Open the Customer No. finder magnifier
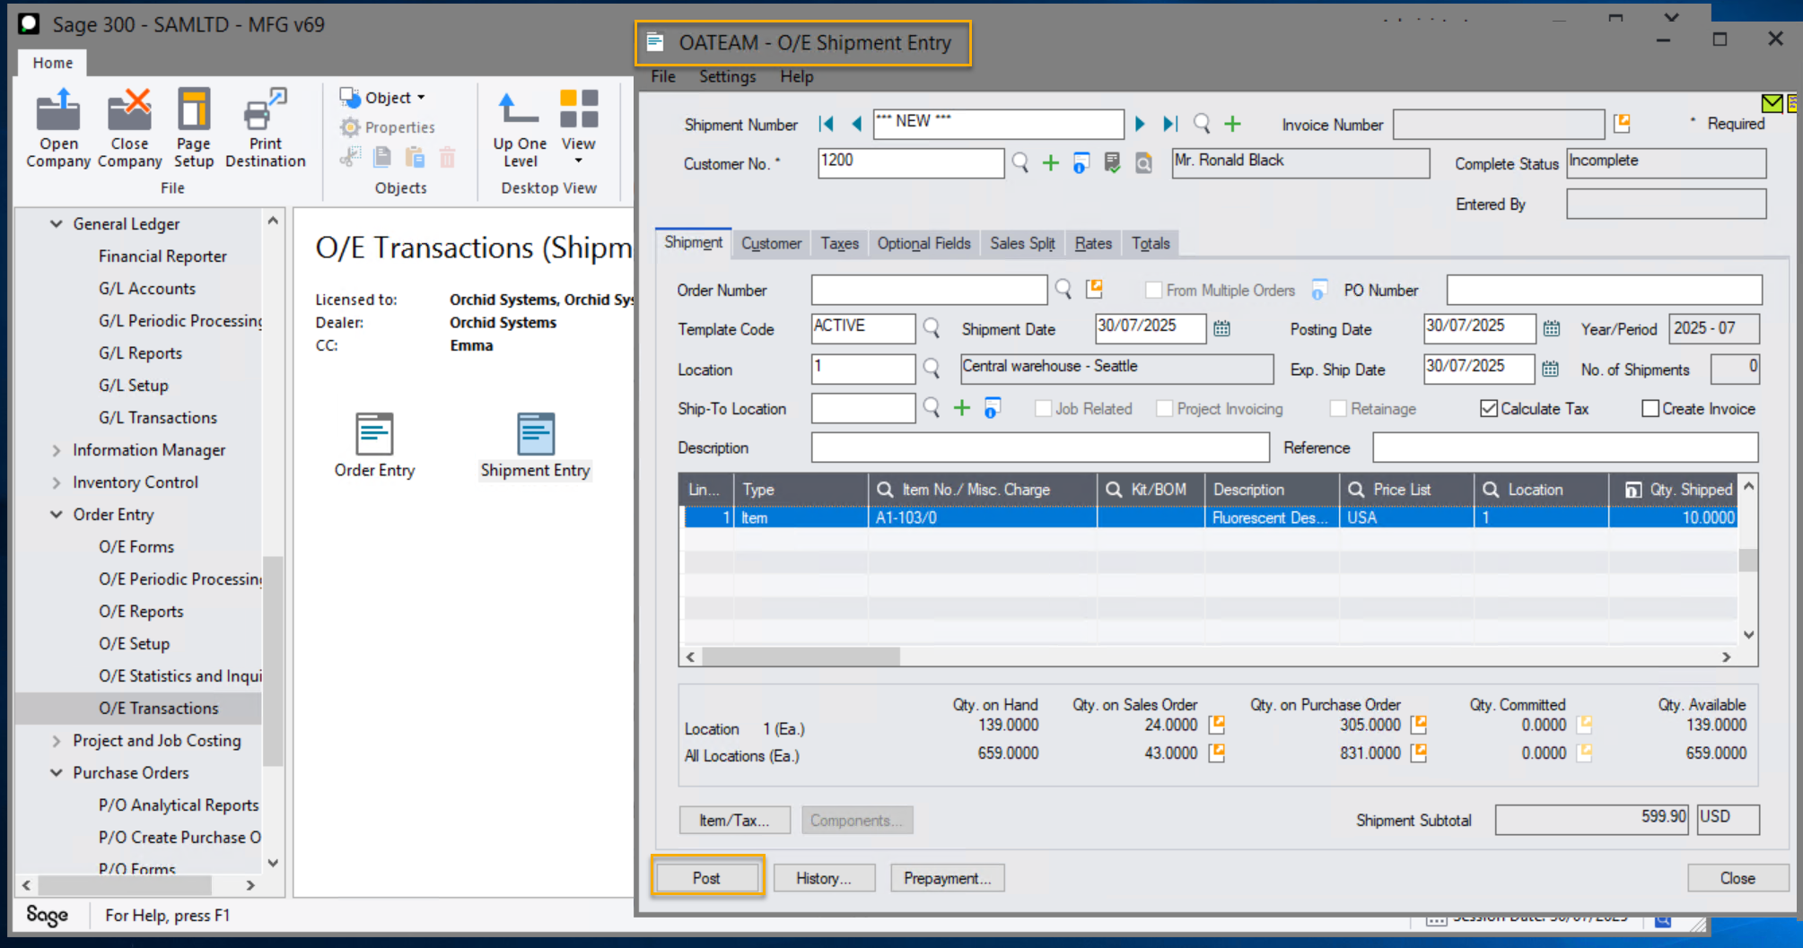Screen dimensions: 1803x948 pos(1020,162)
